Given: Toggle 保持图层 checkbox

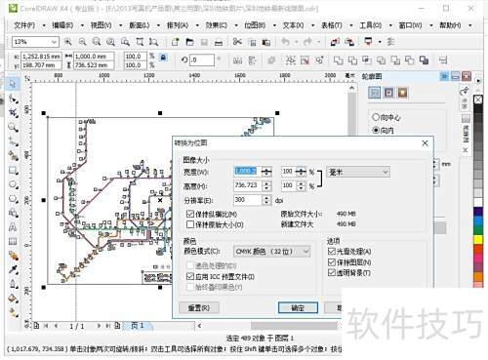Looking at the screenshot, I should coord(332,261).
